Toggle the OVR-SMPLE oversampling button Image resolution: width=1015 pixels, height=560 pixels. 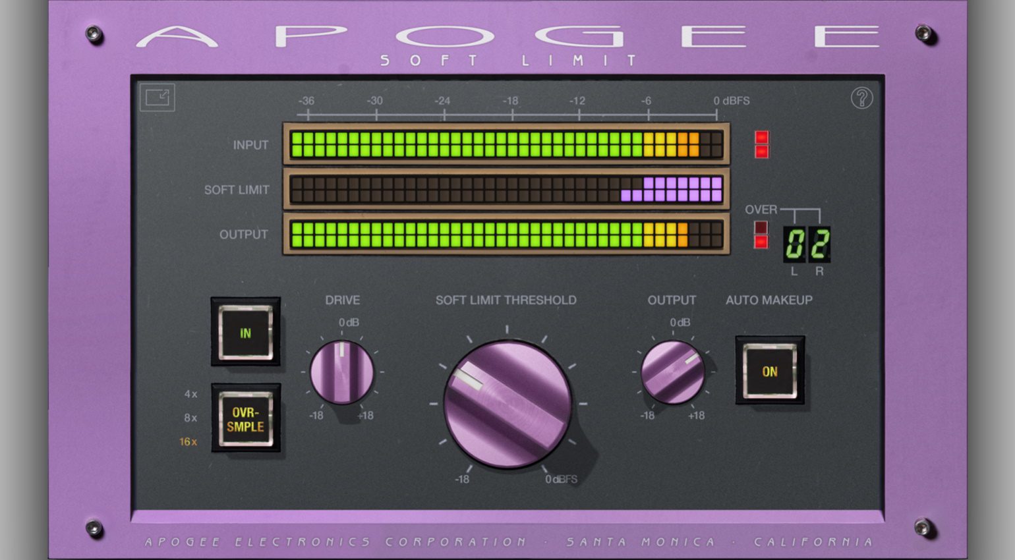(245, 418)
